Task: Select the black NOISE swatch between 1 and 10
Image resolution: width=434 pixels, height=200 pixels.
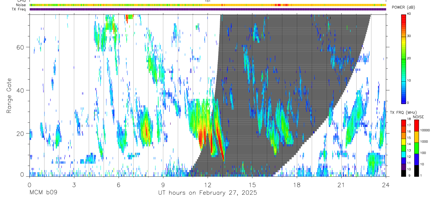Action: [x=416, y=171]
